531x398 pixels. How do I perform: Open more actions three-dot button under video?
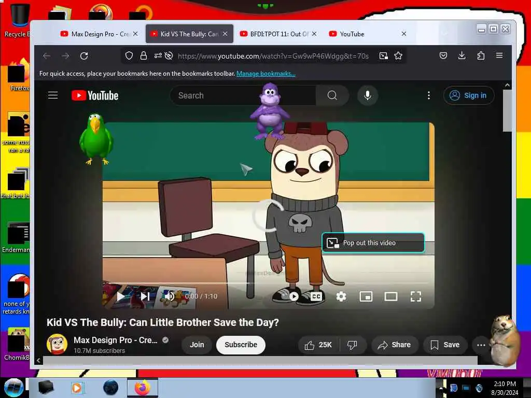point(481,345)
